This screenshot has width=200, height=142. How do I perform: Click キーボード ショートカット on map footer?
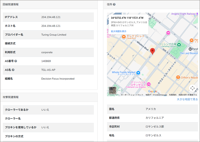pos(132,95)
